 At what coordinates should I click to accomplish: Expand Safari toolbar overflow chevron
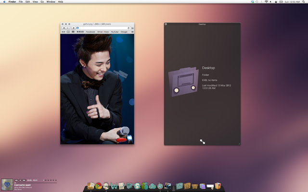tap(132, 28)
